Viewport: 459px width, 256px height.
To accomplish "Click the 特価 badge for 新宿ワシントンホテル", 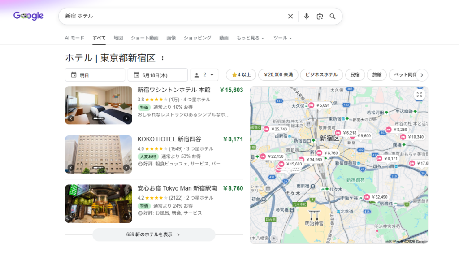I will [144, 108].
